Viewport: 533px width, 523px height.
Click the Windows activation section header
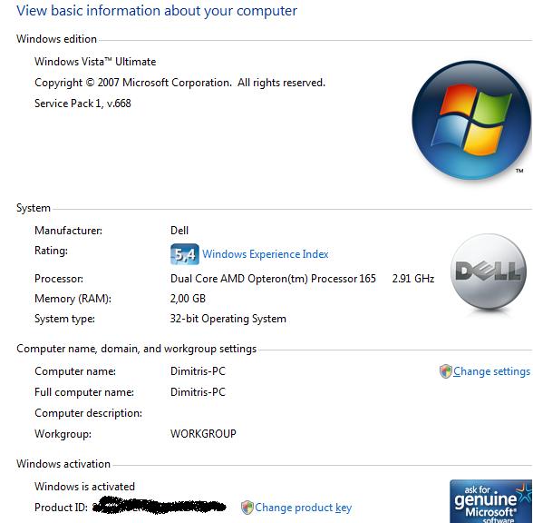[63, 464]
